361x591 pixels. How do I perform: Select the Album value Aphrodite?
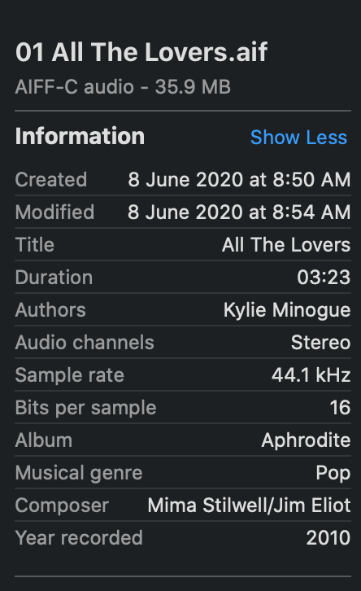[306, 440]
